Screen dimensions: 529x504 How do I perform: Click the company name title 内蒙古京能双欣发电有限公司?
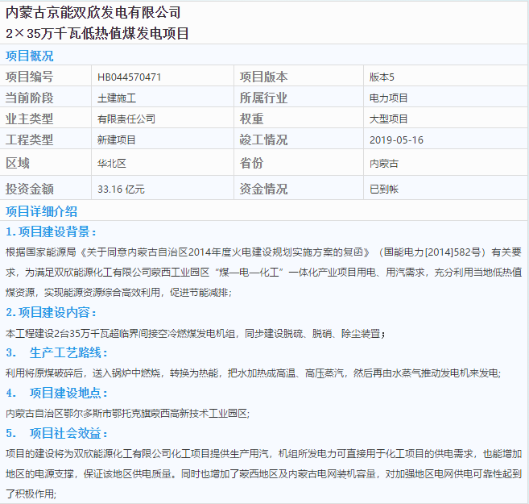click(x=93, y=13)
